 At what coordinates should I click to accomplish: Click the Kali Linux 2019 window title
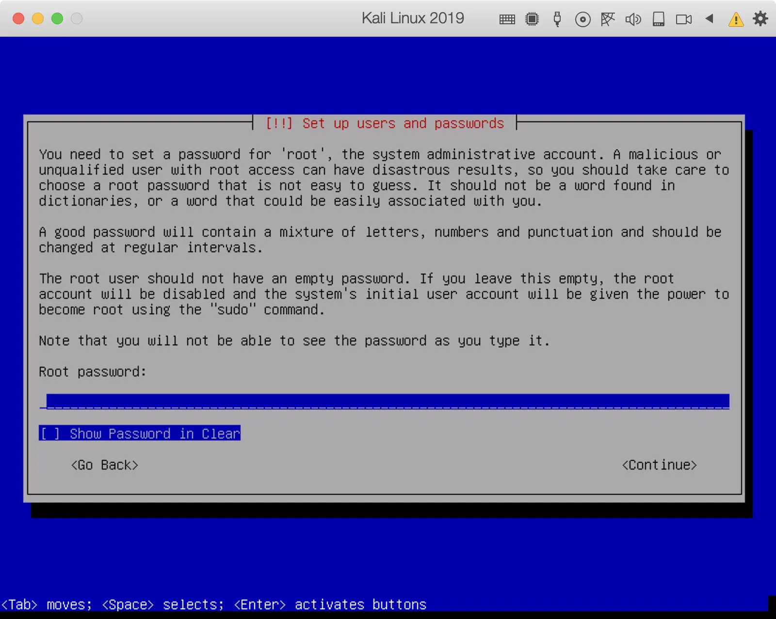(x=413, y=18)
